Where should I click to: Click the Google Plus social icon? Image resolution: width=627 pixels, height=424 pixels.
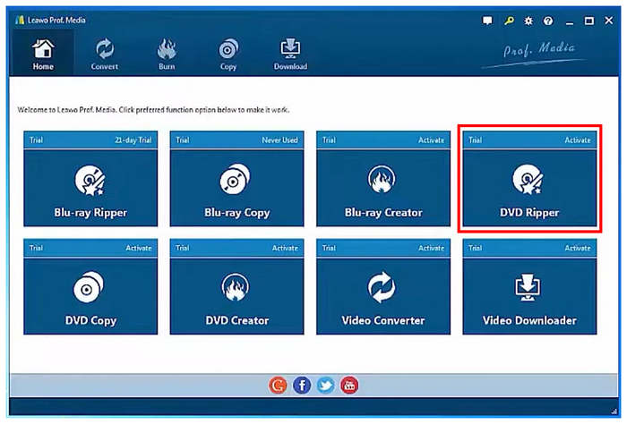278,386
